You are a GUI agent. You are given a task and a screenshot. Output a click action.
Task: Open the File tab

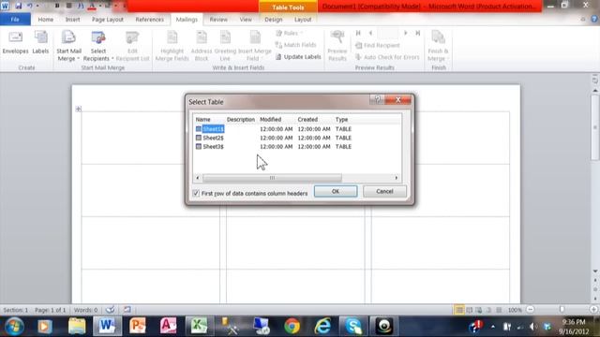pyautogui.click(x=15, y=20)
